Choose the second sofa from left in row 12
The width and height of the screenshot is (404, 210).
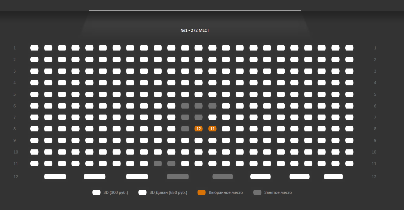pos(95,177)
